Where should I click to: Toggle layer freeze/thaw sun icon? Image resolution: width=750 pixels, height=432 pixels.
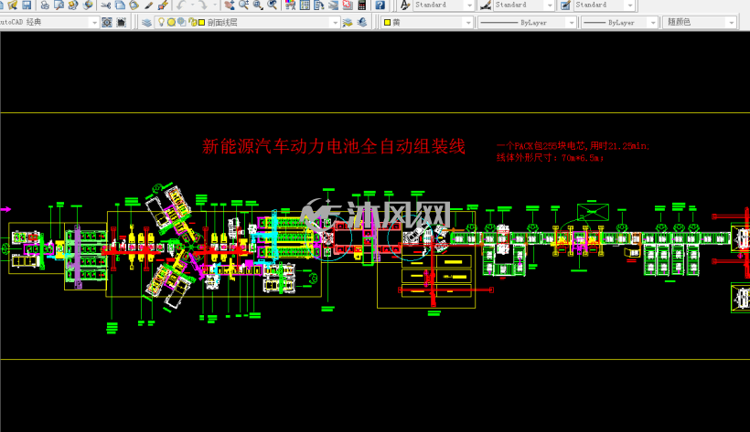click(171, 22)
